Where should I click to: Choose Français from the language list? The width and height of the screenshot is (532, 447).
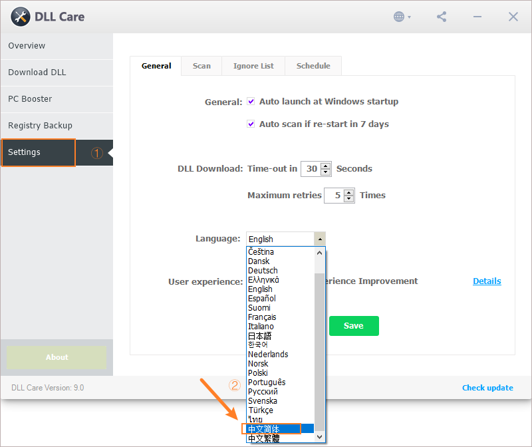[280, 317]
